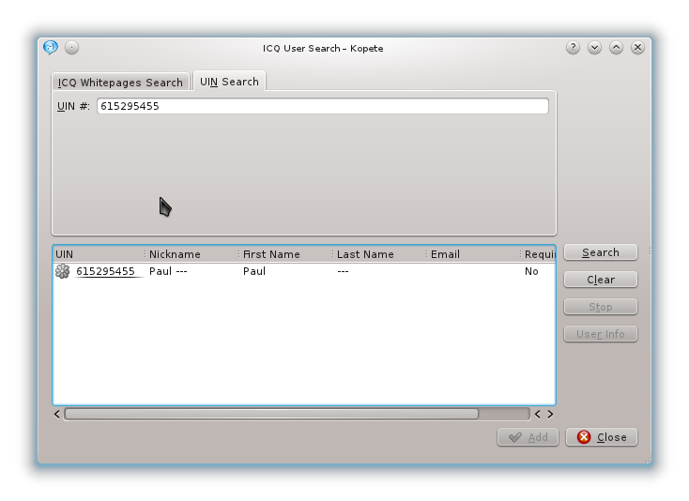Focus the UIN # input field
Screen dimensions: 689x501
[322, 107]
